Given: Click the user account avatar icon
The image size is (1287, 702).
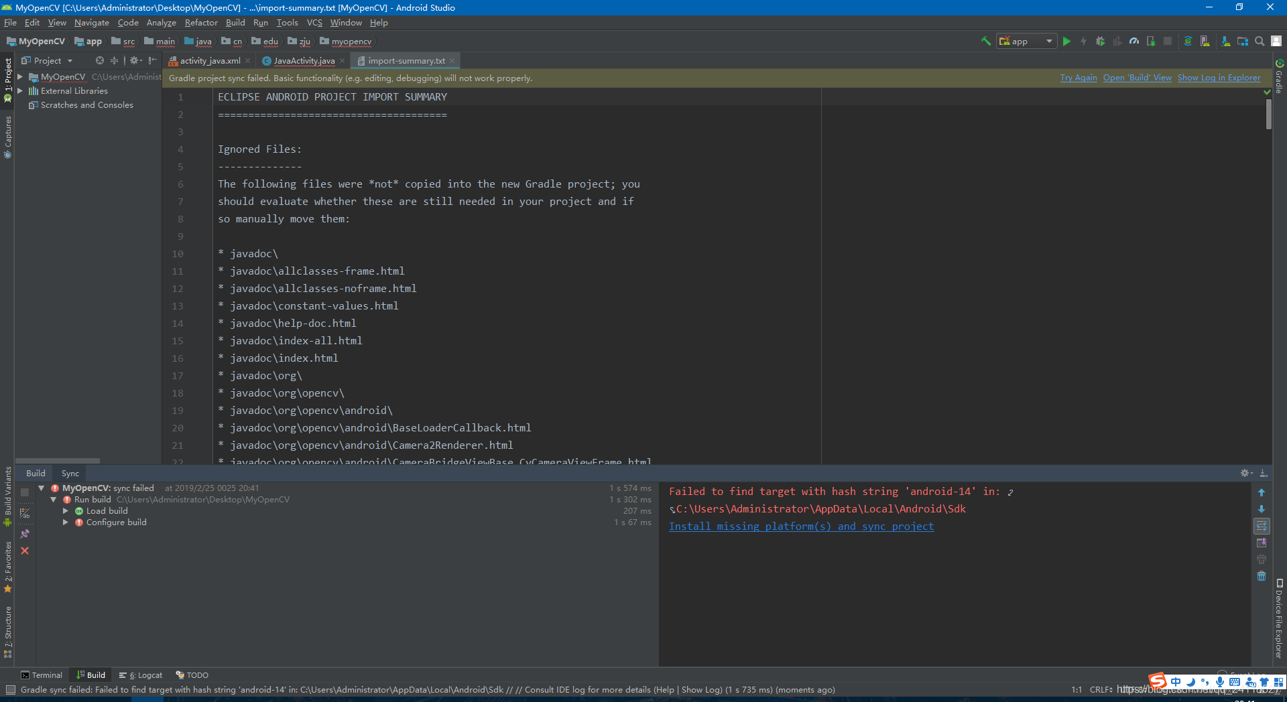Looking at the screenshot, I should 1276,41.
